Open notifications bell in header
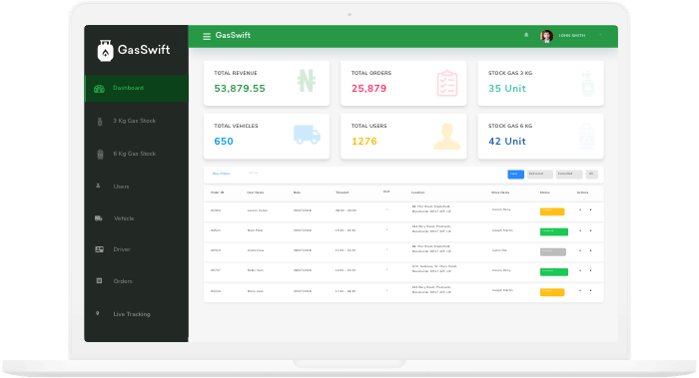Screen dimensions: 699x378 pos(526,35)
